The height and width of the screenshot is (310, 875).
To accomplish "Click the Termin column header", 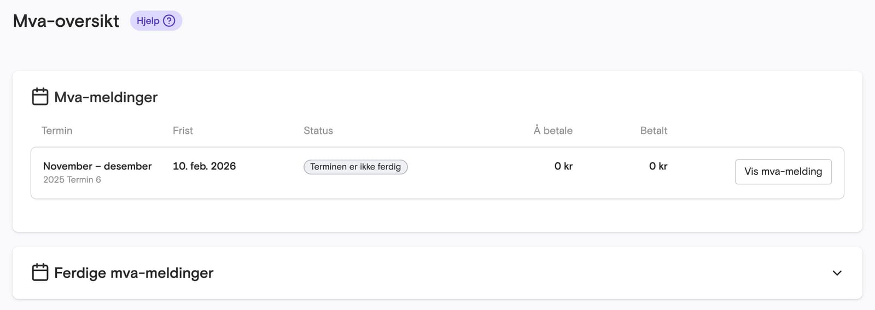I will click(x=57, y=131).
